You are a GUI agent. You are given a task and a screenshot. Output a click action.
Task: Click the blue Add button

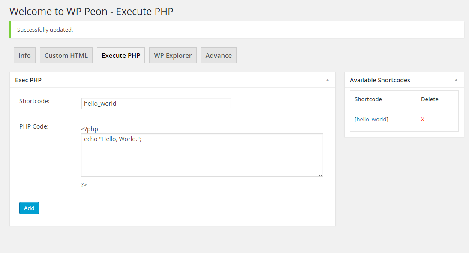(x=29, y=208)
